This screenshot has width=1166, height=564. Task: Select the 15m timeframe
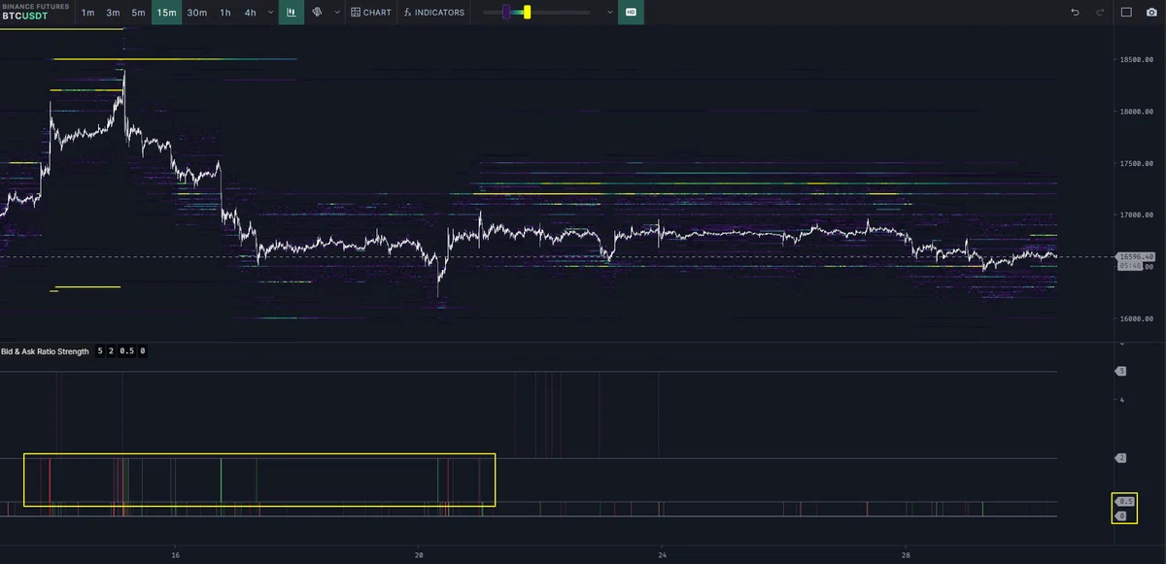(167, 13)
